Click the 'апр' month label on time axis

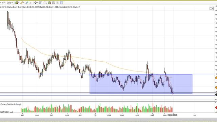137,115
